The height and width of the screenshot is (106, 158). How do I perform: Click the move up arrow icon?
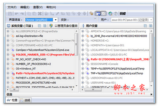tap(79, 13)
